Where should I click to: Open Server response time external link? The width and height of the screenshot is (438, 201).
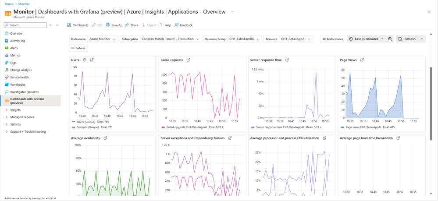pyautogui.click(x=287, y=60)
